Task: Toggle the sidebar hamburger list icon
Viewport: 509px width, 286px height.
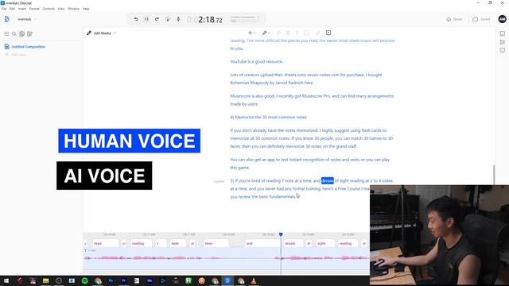Action: pos(6,33)
